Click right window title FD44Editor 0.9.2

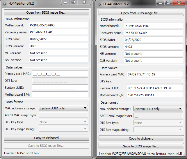pyautogui.click(x=116, y=4)
